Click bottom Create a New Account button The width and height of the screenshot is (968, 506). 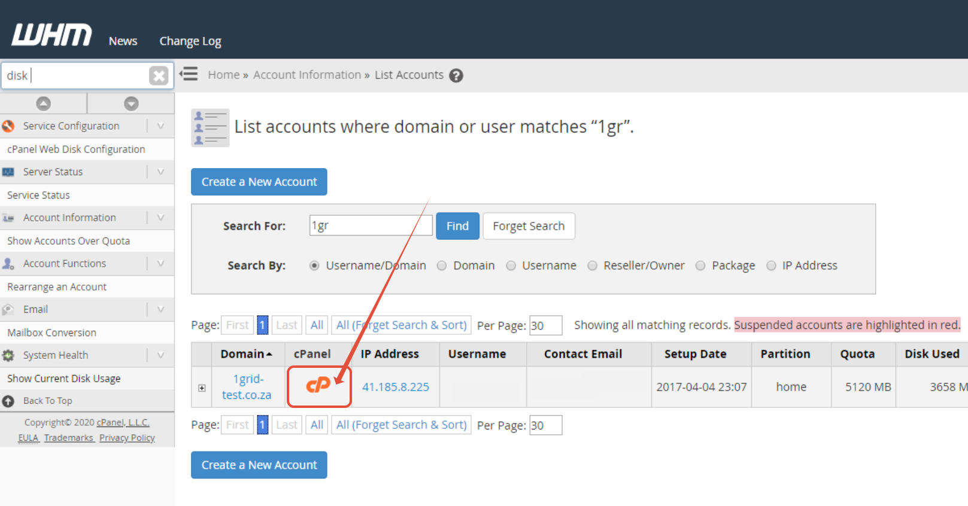[x=259, y=465]
